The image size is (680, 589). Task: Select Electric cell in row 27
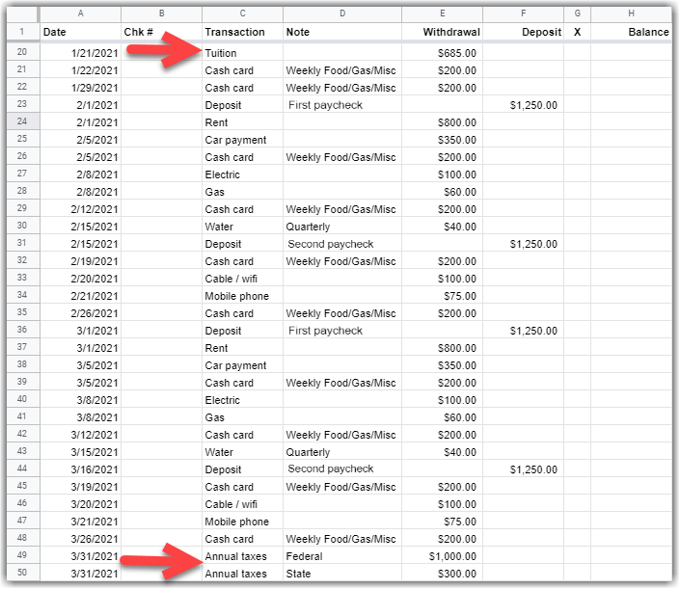point(242,174)
